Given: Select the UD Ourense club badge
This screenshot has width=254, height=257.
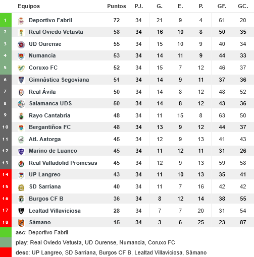Looking at the screenshot, I should click(21, 44).
